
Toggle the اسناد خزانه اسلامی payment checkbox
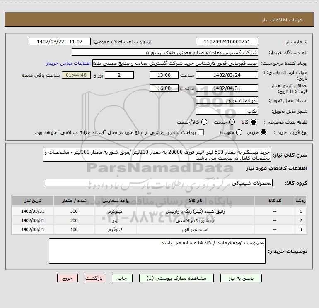coord(201,132)
